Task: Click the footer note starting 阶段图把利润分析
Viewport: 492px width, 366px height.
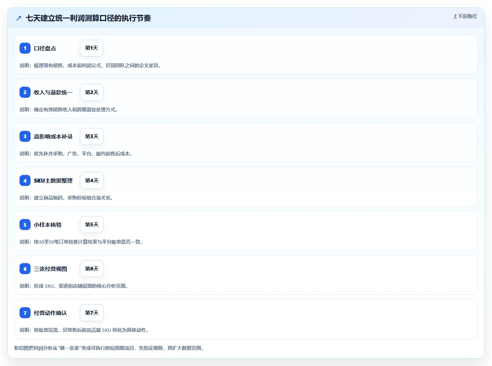Action: tap(109, 348)
